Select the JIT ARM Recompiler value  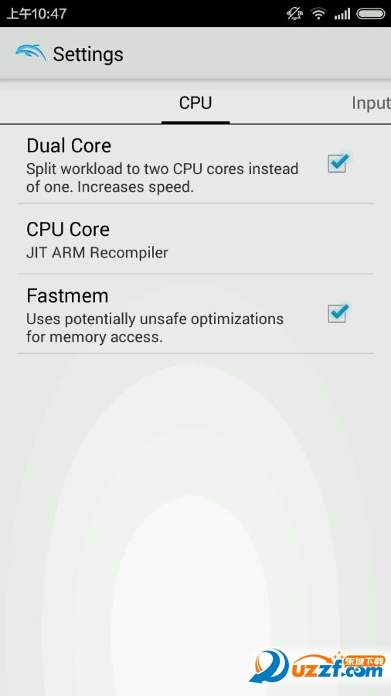click(97, 253)
